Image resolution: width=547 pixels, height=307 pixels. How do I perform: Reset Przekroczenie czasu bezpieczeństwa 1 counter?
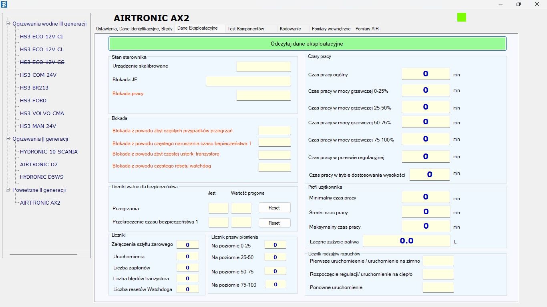tap(274, 223)
